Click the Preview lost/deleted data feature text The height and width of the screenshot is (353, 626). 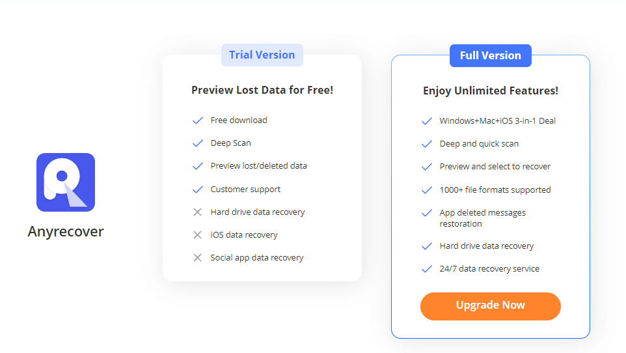[x=259, y=166]
